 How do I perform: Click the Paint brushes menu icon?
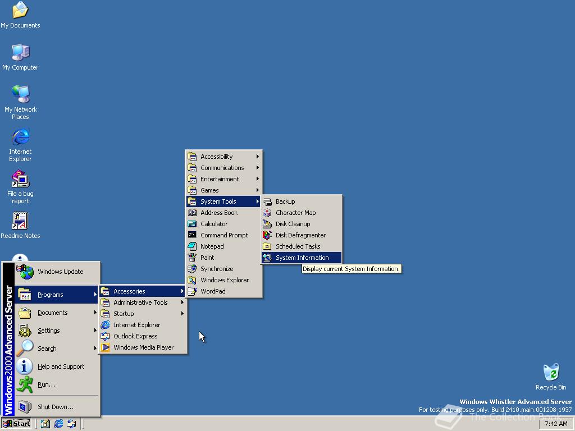click(192, 258)
